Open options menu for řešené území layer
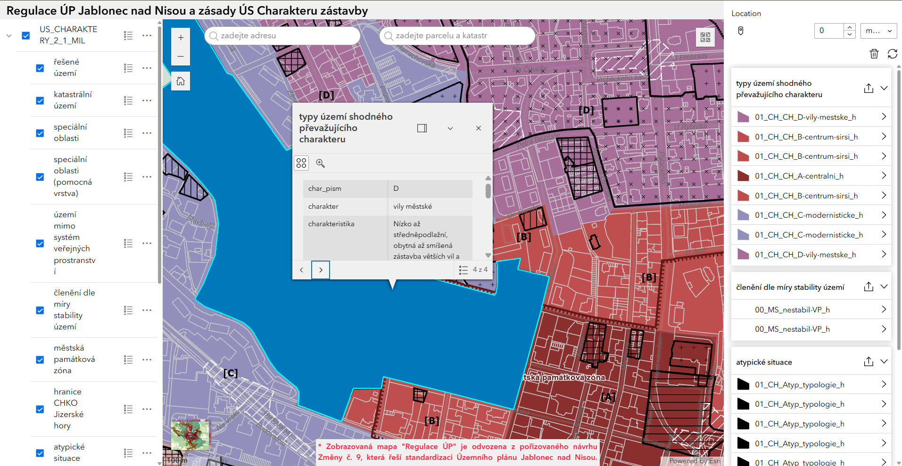Screen dimensions: 902x466 pyautogui.click(x=147, y=68)
